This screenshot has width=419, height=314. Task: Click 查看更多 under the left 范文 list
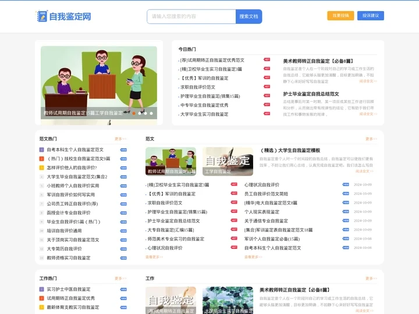[x=154, y=257]
